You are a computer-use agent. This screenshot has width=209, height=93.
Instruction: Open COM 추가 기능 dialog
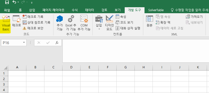tap(84, 23)
